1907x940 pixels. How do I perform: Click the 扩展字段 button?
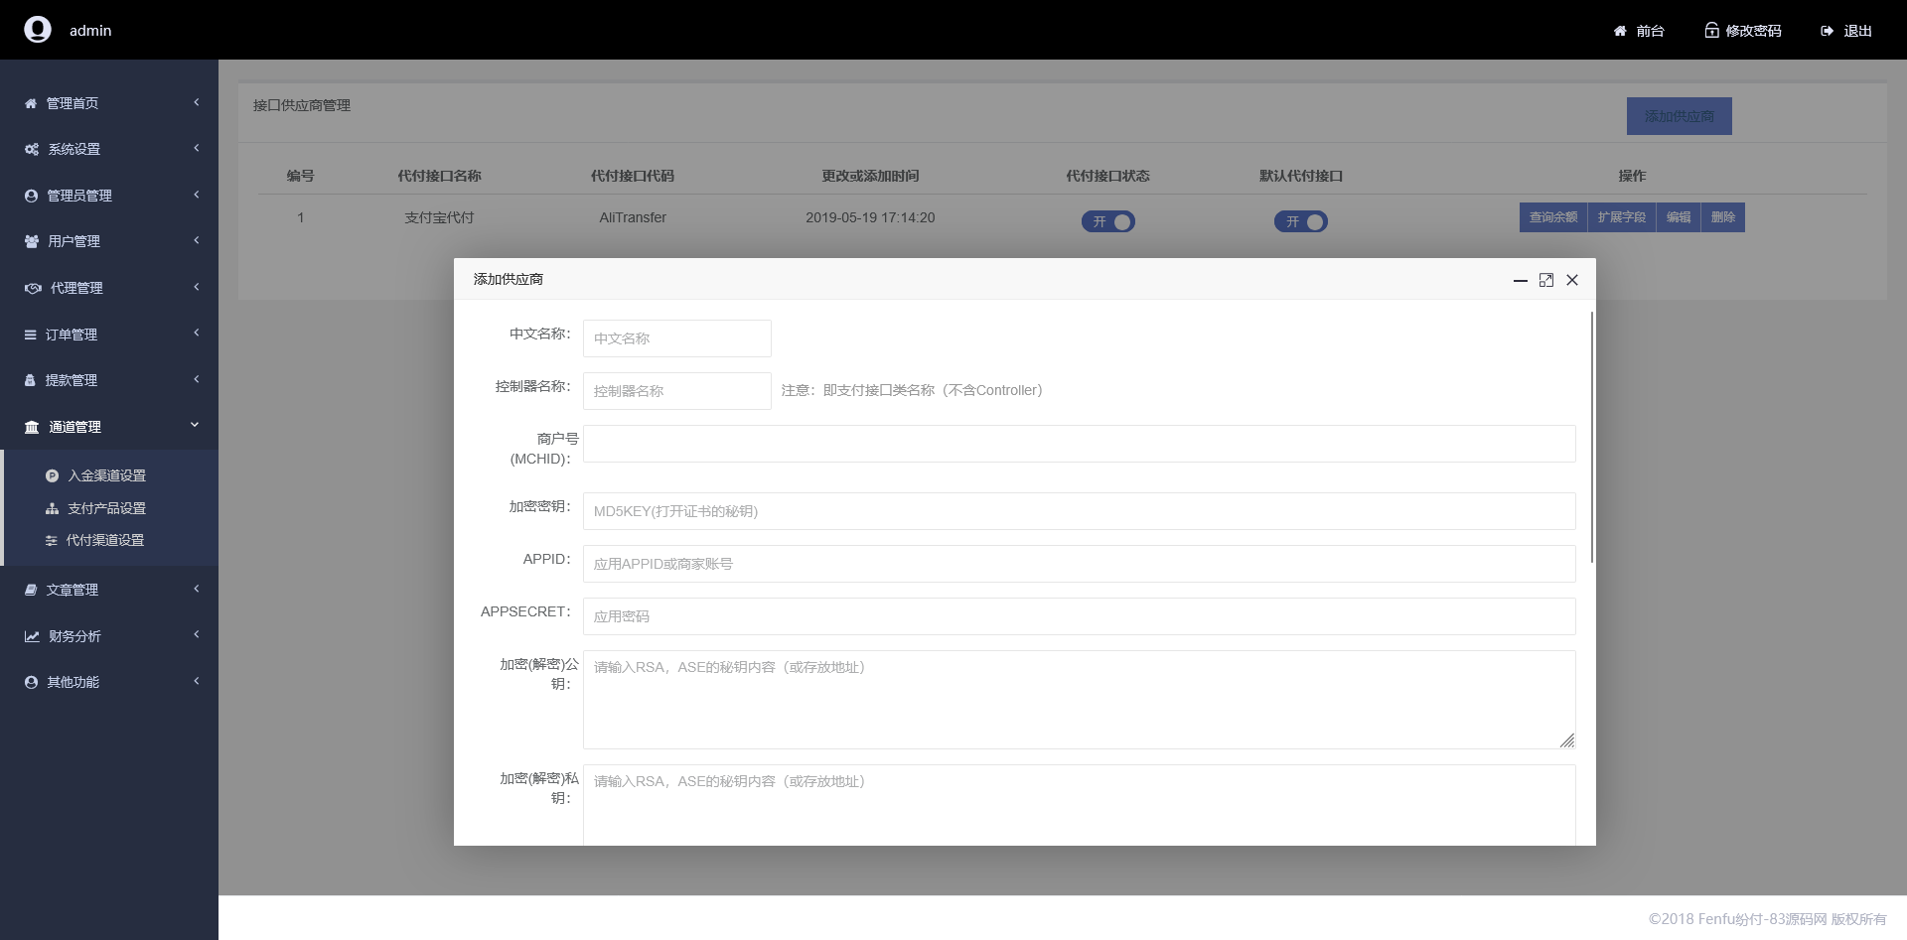[1621, 217]
